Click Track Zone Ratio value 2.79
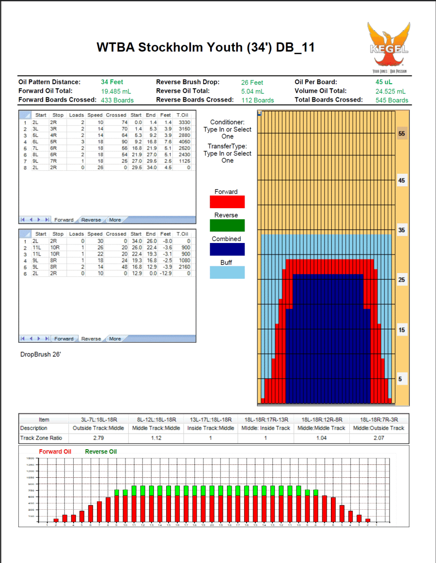This screenshot has width=436, height=563. (98, 438)
